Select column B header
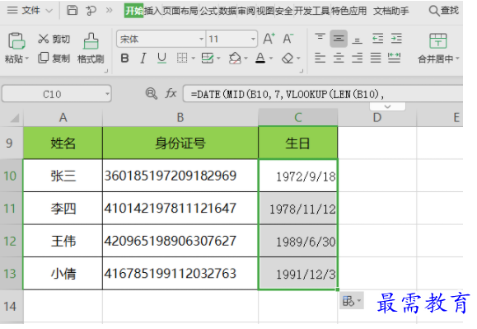This screenshot has height=329, width=477. pos(180,117)
